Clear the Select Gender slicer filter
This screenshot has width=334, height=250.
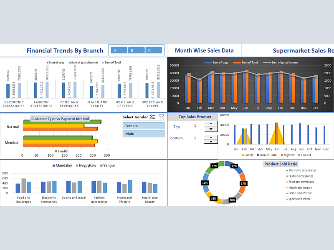pyautogui.click(x=161, y=117)
